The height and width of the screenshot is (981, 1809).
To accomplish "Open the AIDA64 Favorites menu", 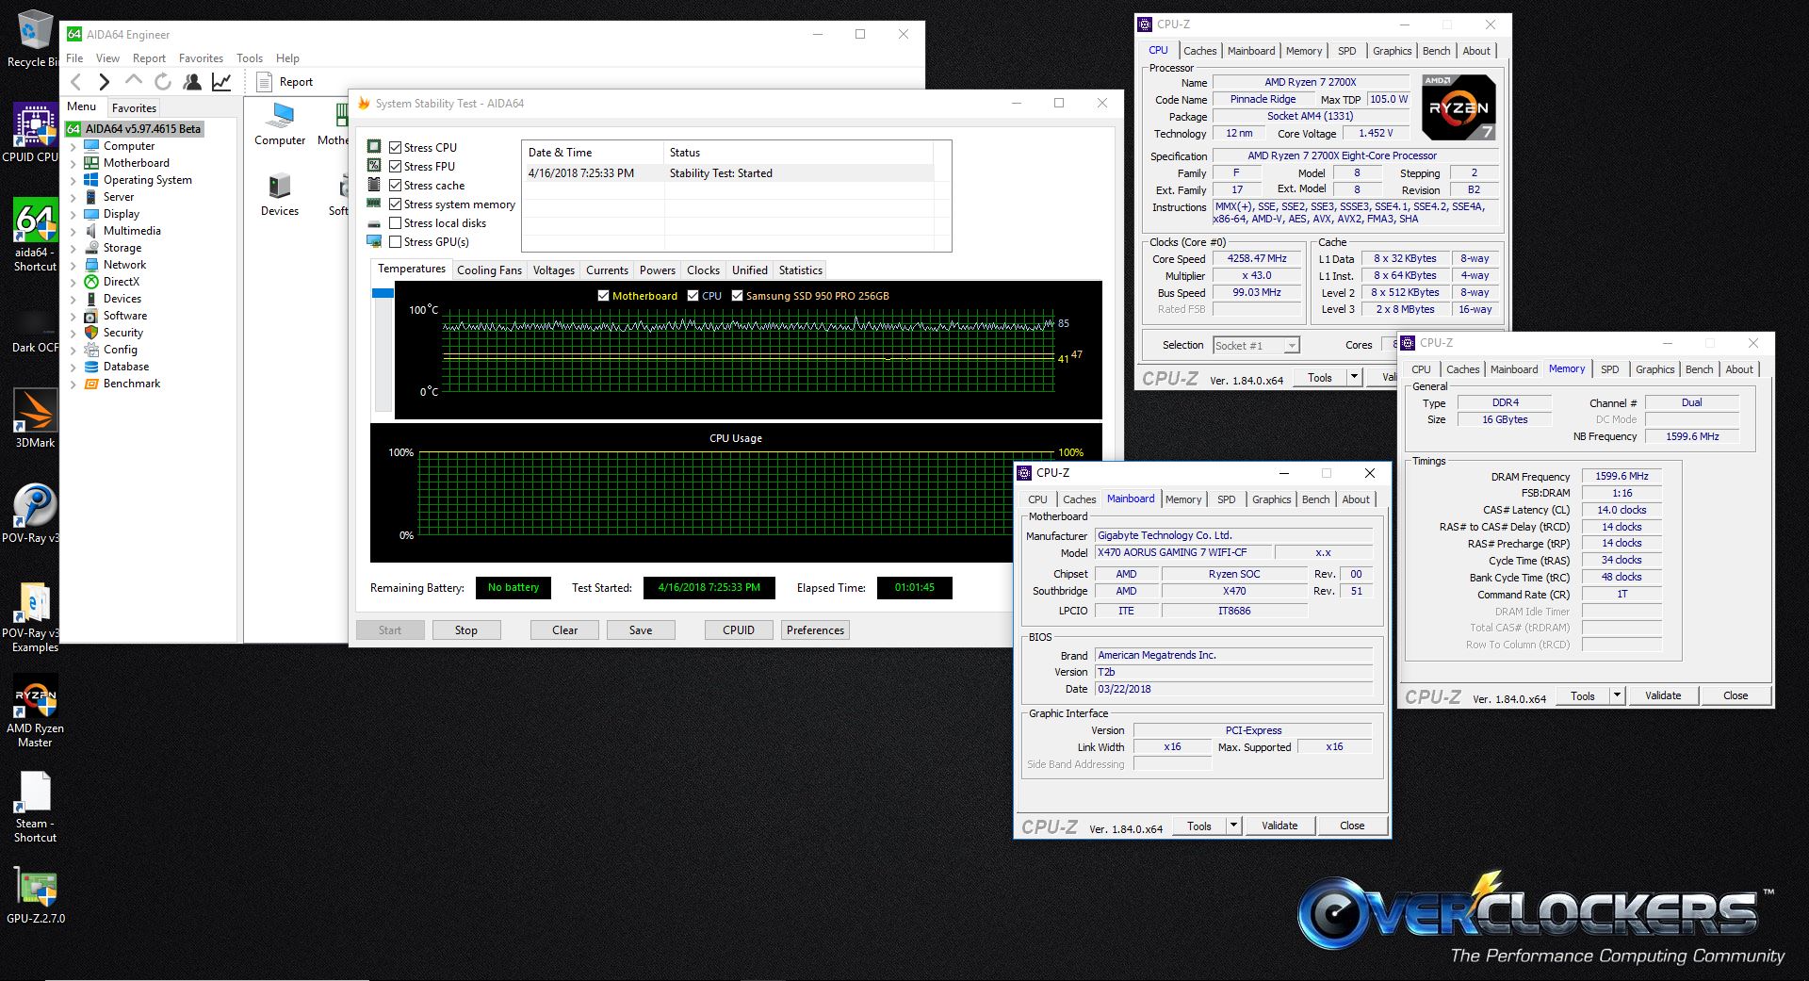I will (x=201, y=57).
